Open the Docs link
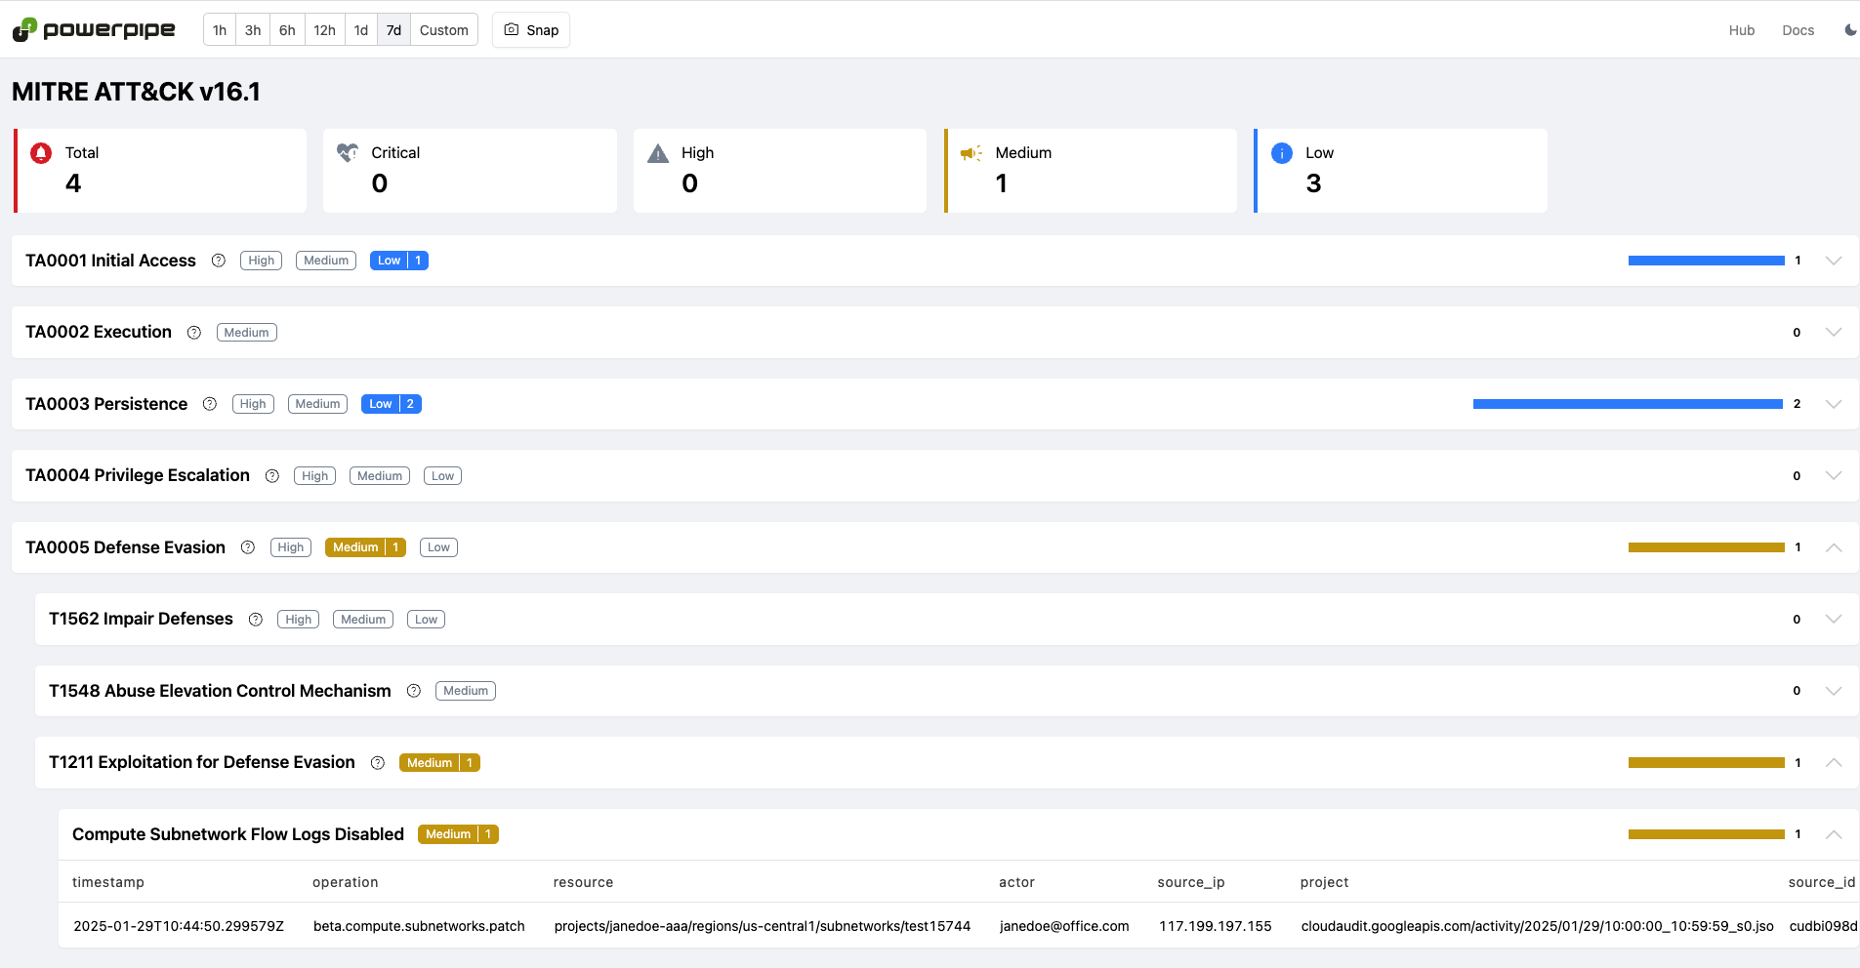1860x968 pixels. pos(1798,30)
